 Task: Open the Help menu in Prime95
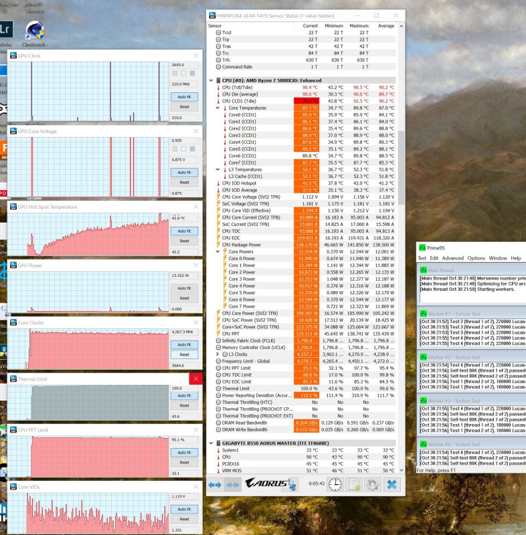tap(516, 258)
